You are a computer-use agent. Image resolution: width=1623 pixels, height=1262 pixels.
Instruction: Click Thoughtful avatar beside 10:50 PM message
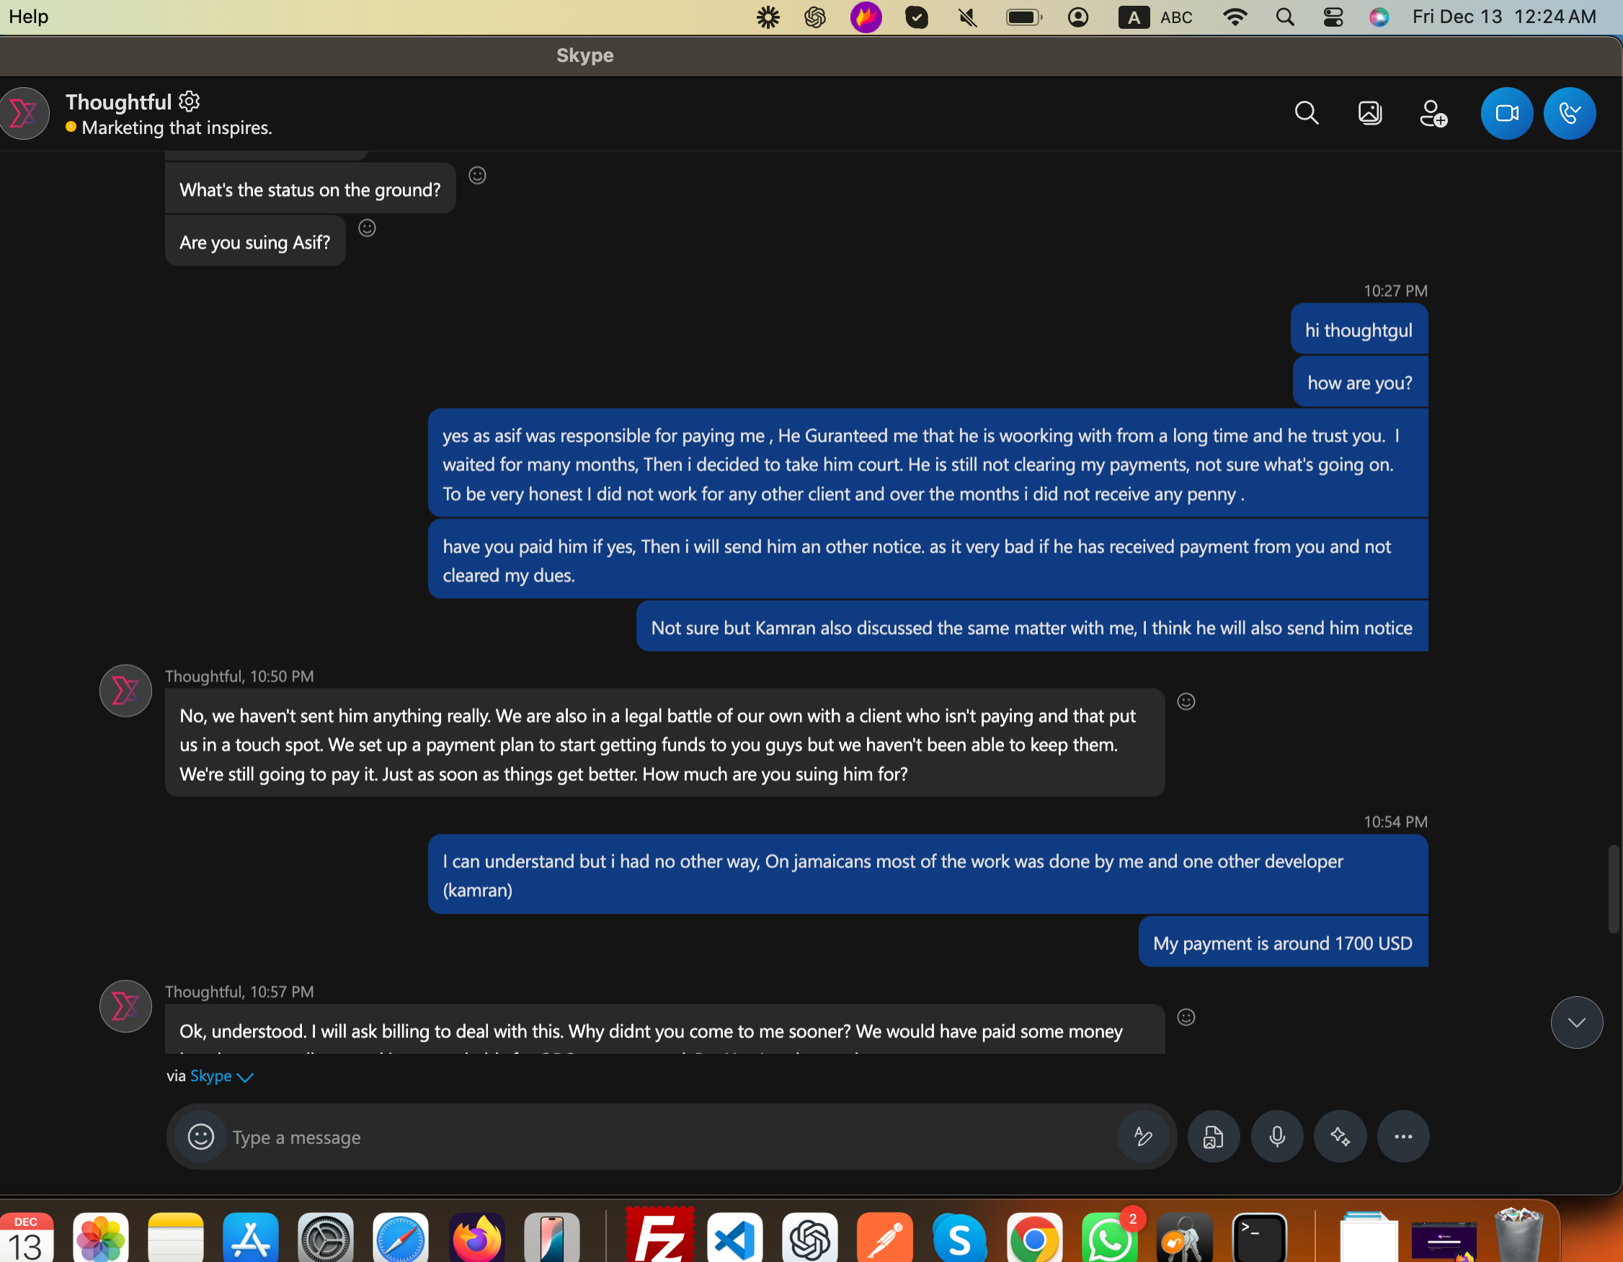click(125, 691)
